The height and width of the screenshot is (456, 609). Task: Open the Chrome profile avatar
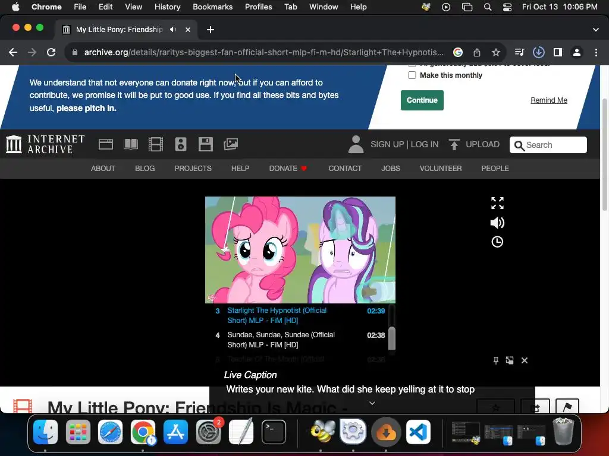pos(577,52)
